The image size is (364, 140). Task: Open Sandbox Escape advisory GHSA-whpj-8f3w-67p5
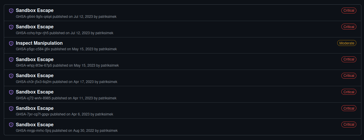(x=35, y=59)
